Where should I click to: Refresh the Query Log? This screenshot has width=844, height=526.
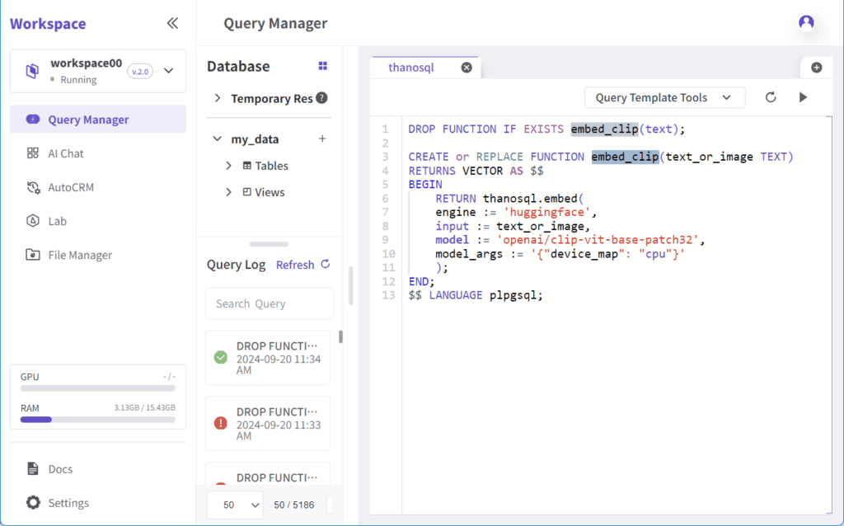303,265
